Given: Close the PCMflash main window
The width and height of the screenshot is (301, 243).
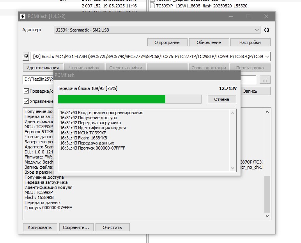Looking at the screenshot, I should click(x=266, y=16).
